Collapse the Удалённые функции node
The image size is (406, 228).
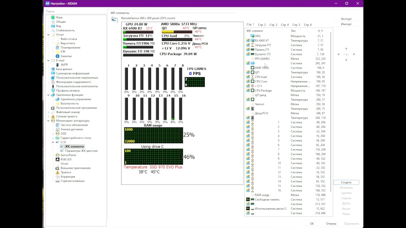[49, 95]
